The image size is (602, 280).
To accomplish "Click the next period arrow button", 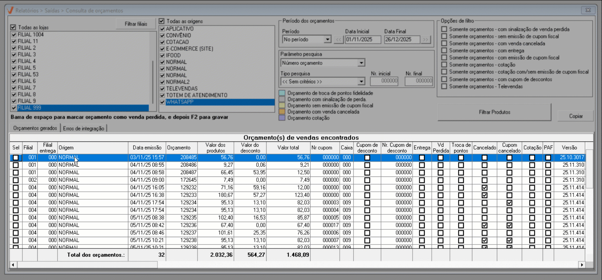I will pos(425,40).
